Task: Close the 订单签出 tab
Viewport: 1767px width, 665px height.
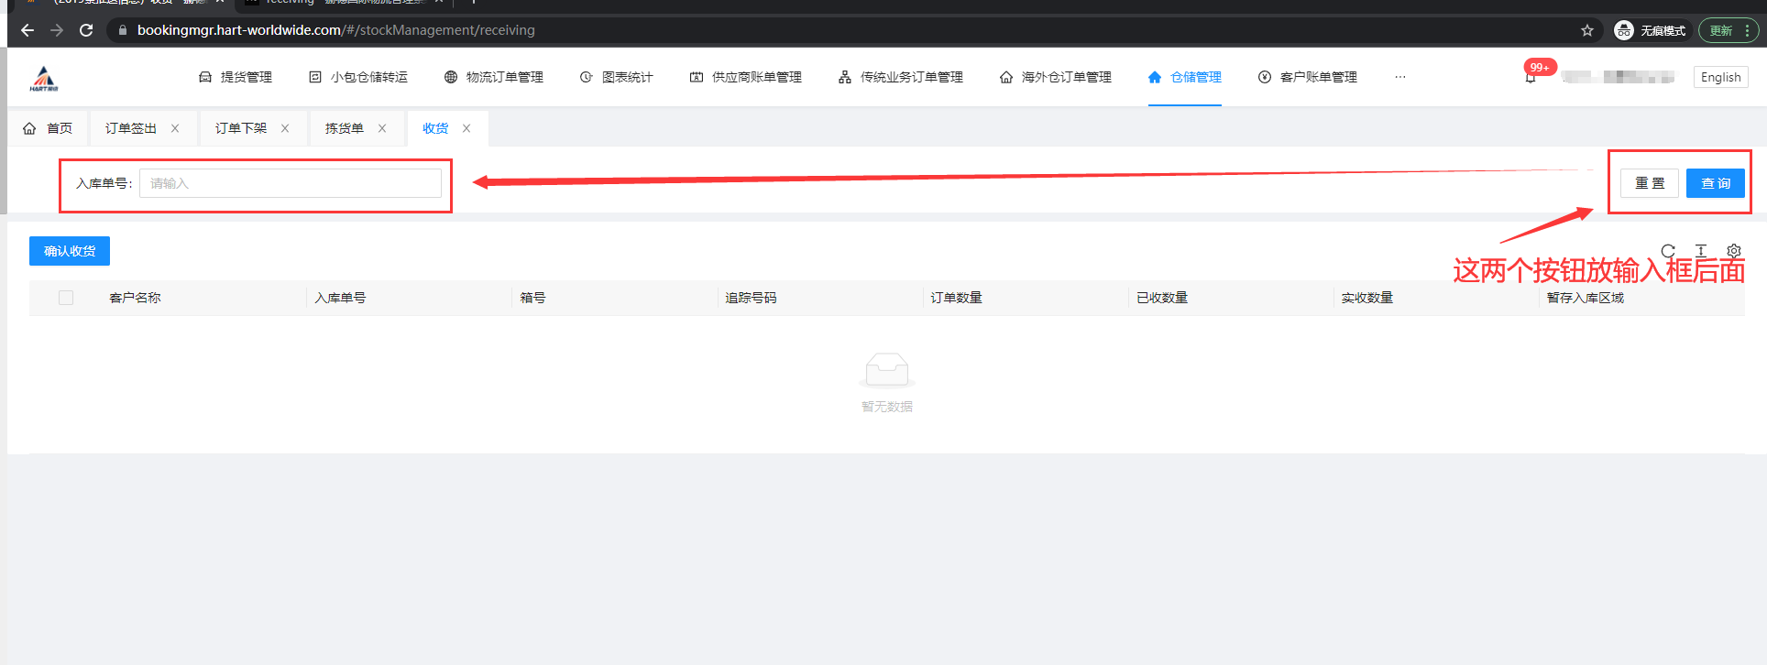Action: click(175, 128)
